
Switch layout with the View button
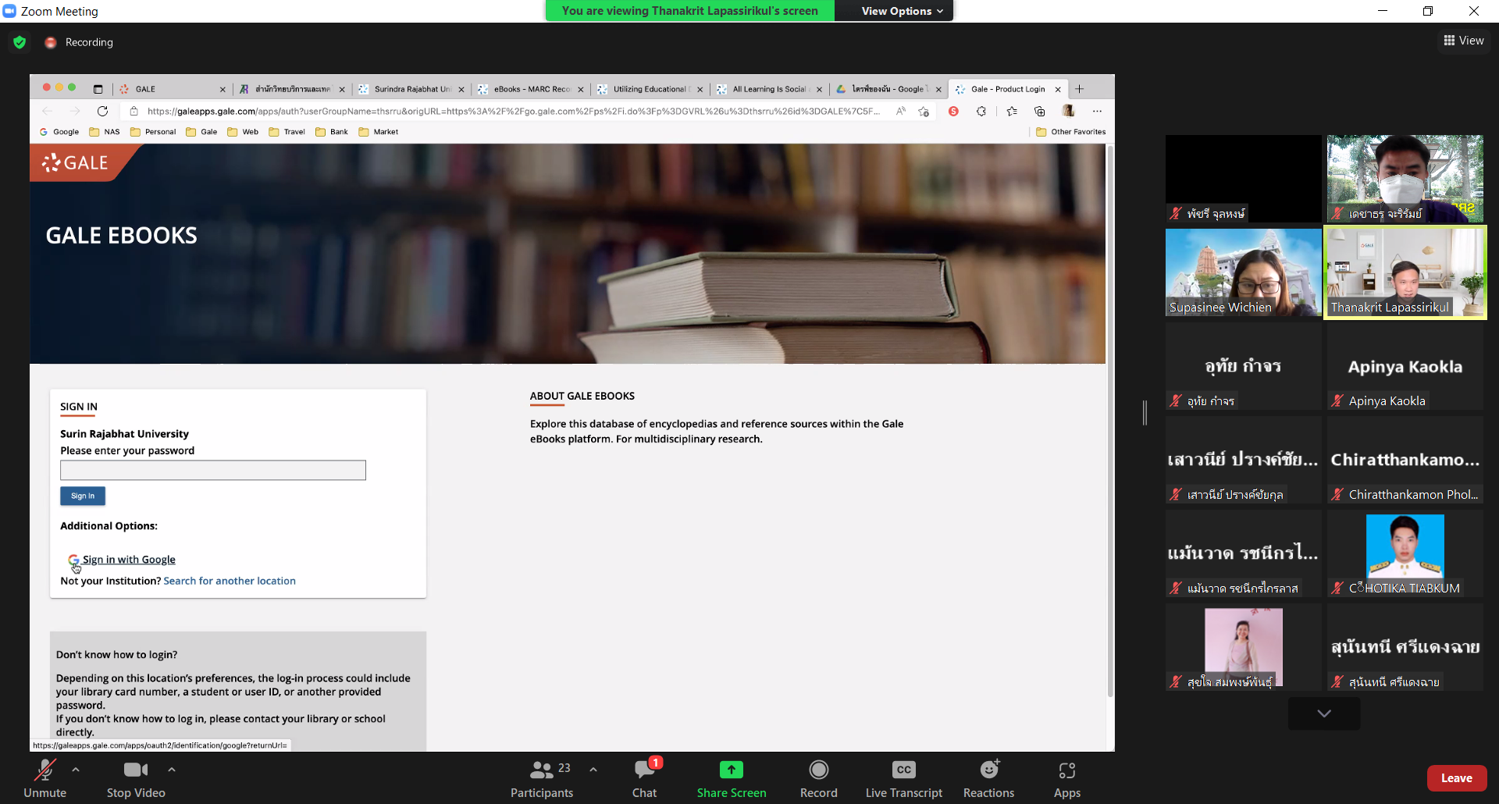click(1463, 41)
